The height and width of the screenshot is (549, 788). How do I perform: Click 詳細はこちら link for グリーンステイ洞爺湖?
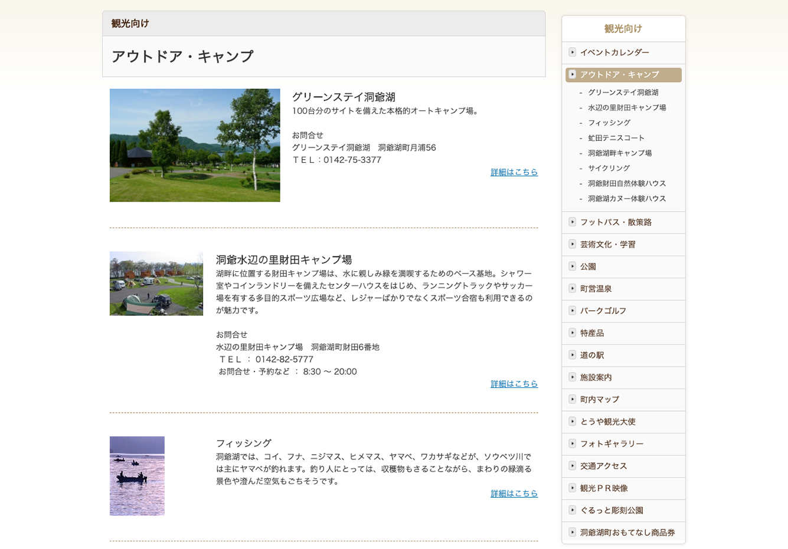pyautogui.click(x=514, y=172)
